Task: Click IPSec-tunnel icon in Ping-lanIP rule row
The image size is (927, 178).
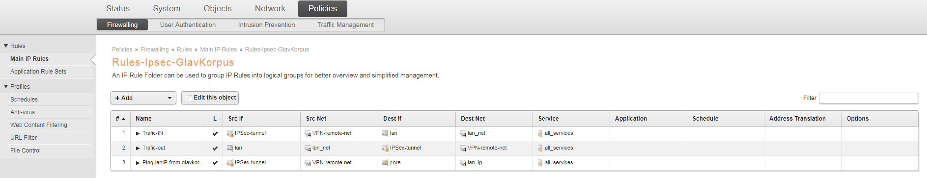Action: [230, 163]
